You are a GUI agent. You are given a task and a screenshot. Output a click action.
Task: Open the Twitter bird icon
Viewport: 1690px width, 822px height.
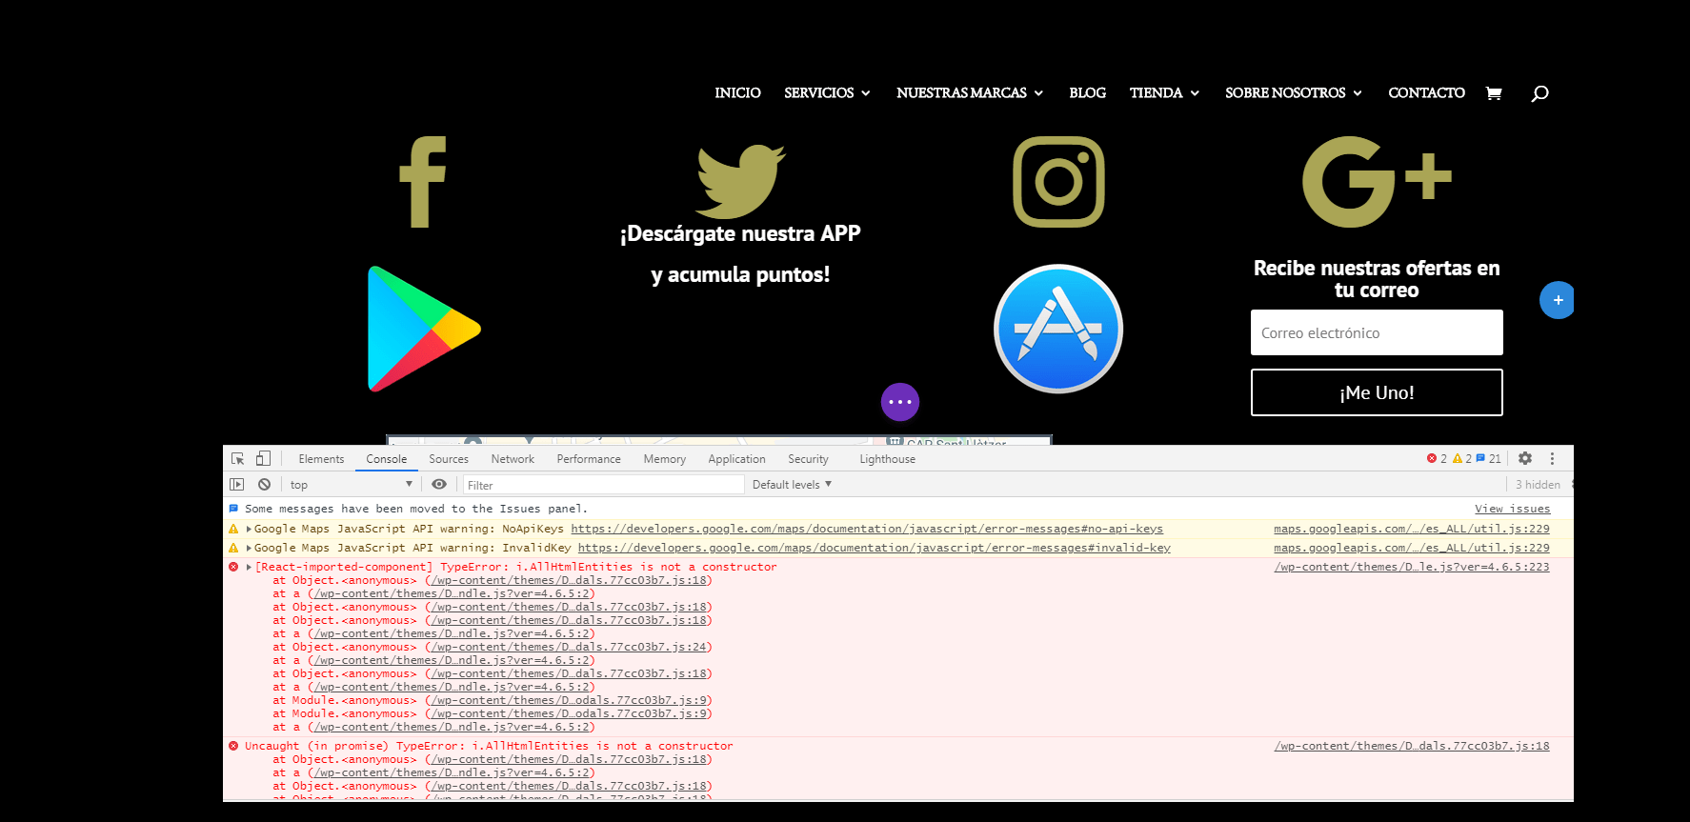click(x=740, y=181)
